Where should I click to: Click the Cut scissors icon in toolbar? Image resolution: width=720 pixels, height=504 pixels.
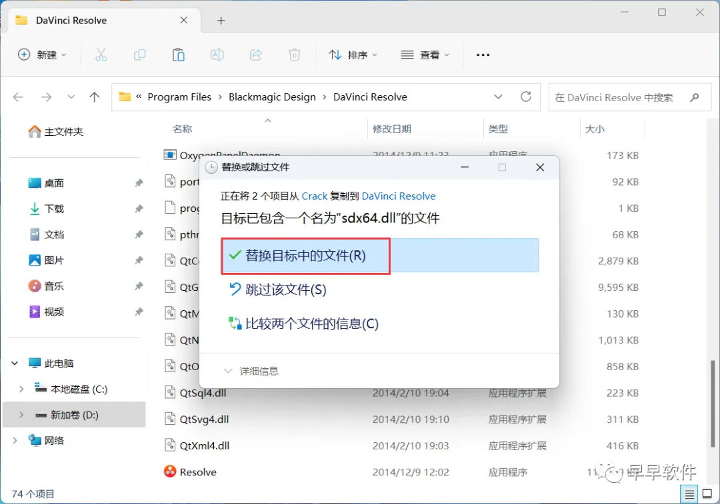[101, 55]
